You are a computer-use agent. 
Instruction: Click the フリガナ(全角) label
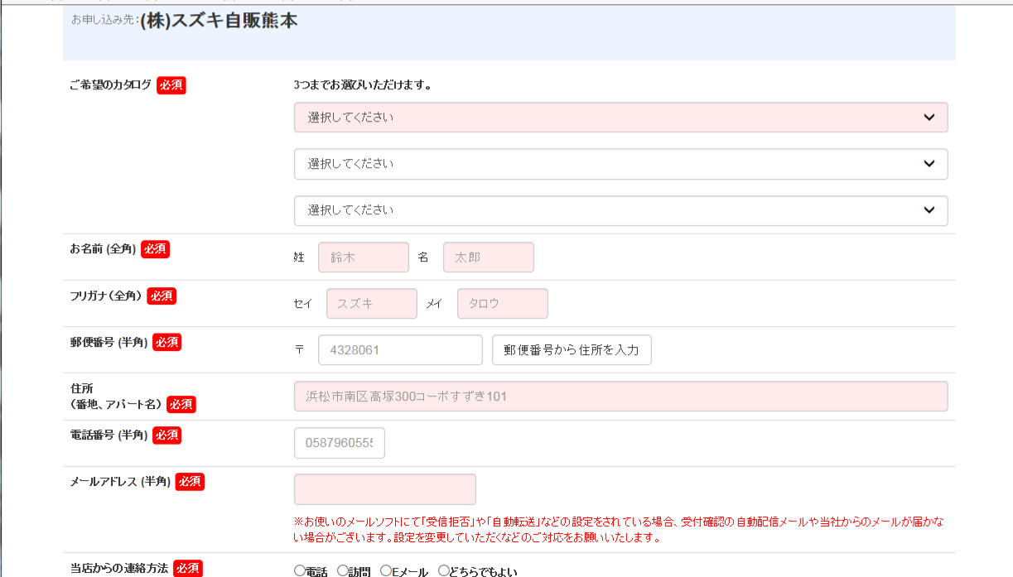tap(106, 295)
